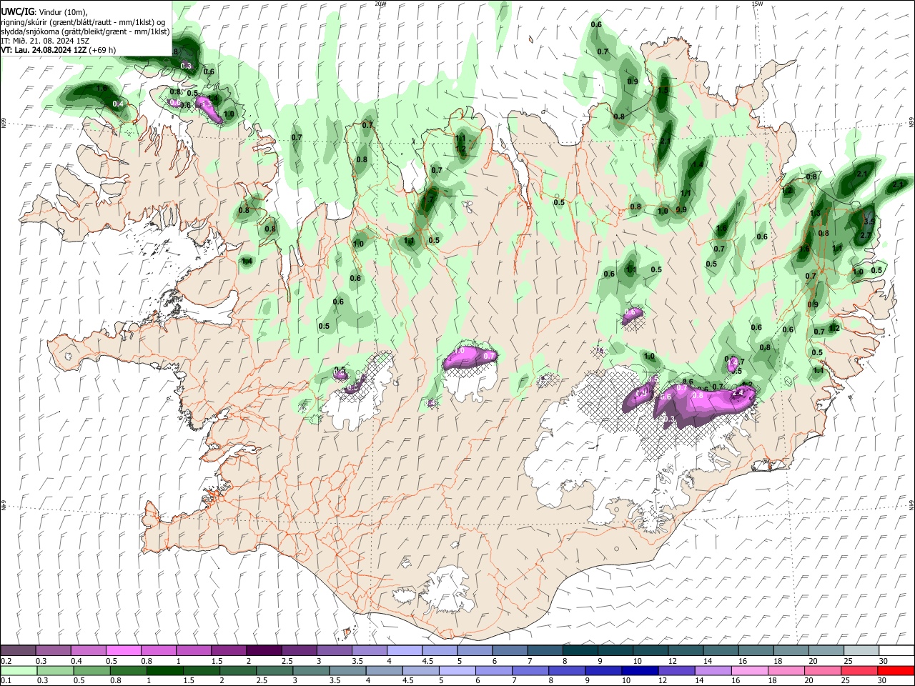Click the 66N latitude label on the right edge
This screenshot has width=915, height=686.
(911, 123)
